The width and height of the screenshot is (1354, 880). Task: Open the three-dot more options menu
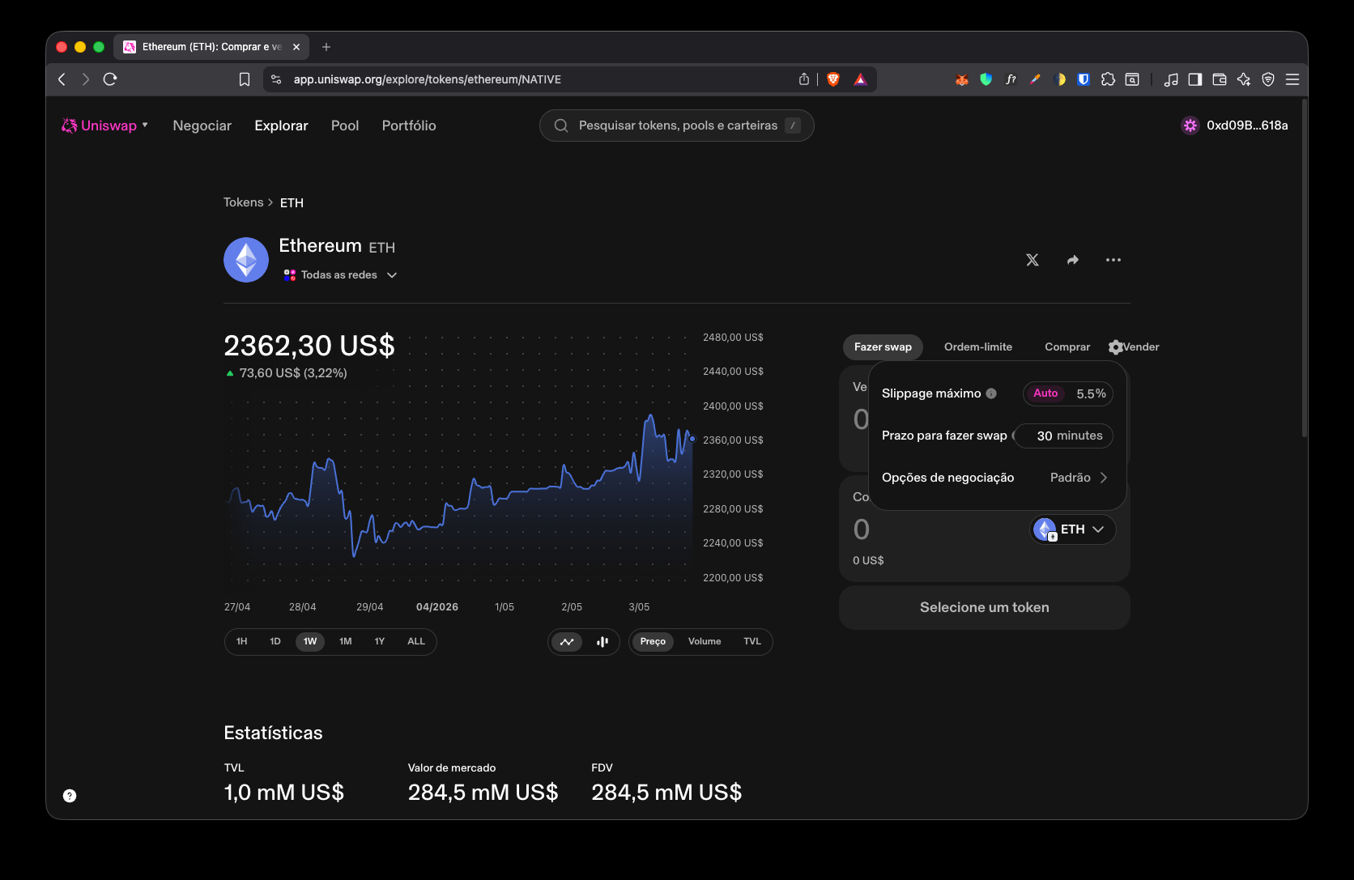coord(1113,260)
